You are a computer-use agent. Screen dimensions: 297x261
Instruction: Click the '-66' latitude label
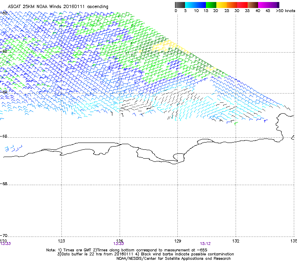click(x=4, y=136)
